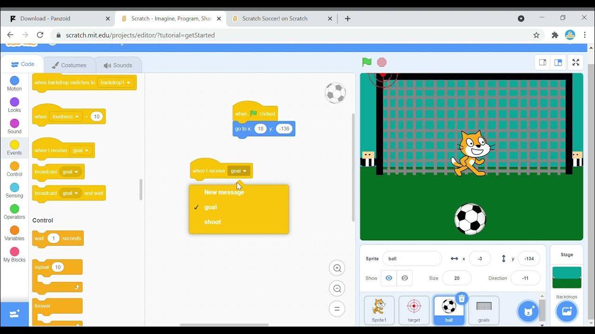
Task: Click the repeat 10 block
Action: coord(57,277)
